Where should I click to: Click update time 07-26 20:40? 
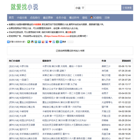[124, 71]
